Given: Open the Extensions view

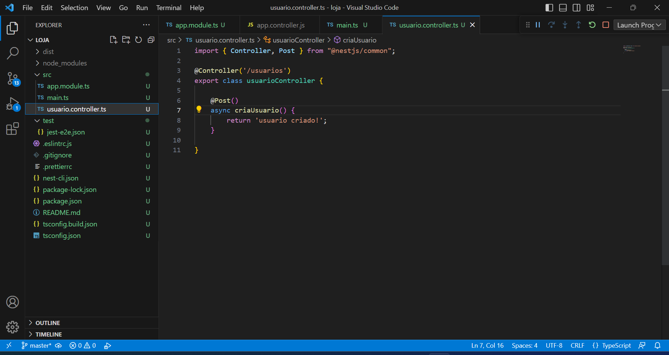Looking at the screenshot, I should 13,129.
